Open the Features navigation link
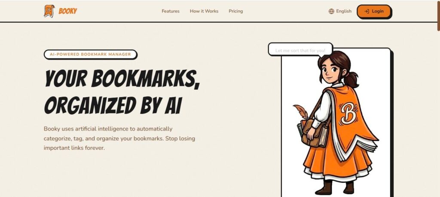 pyautogui.click(x=171, y=11)
